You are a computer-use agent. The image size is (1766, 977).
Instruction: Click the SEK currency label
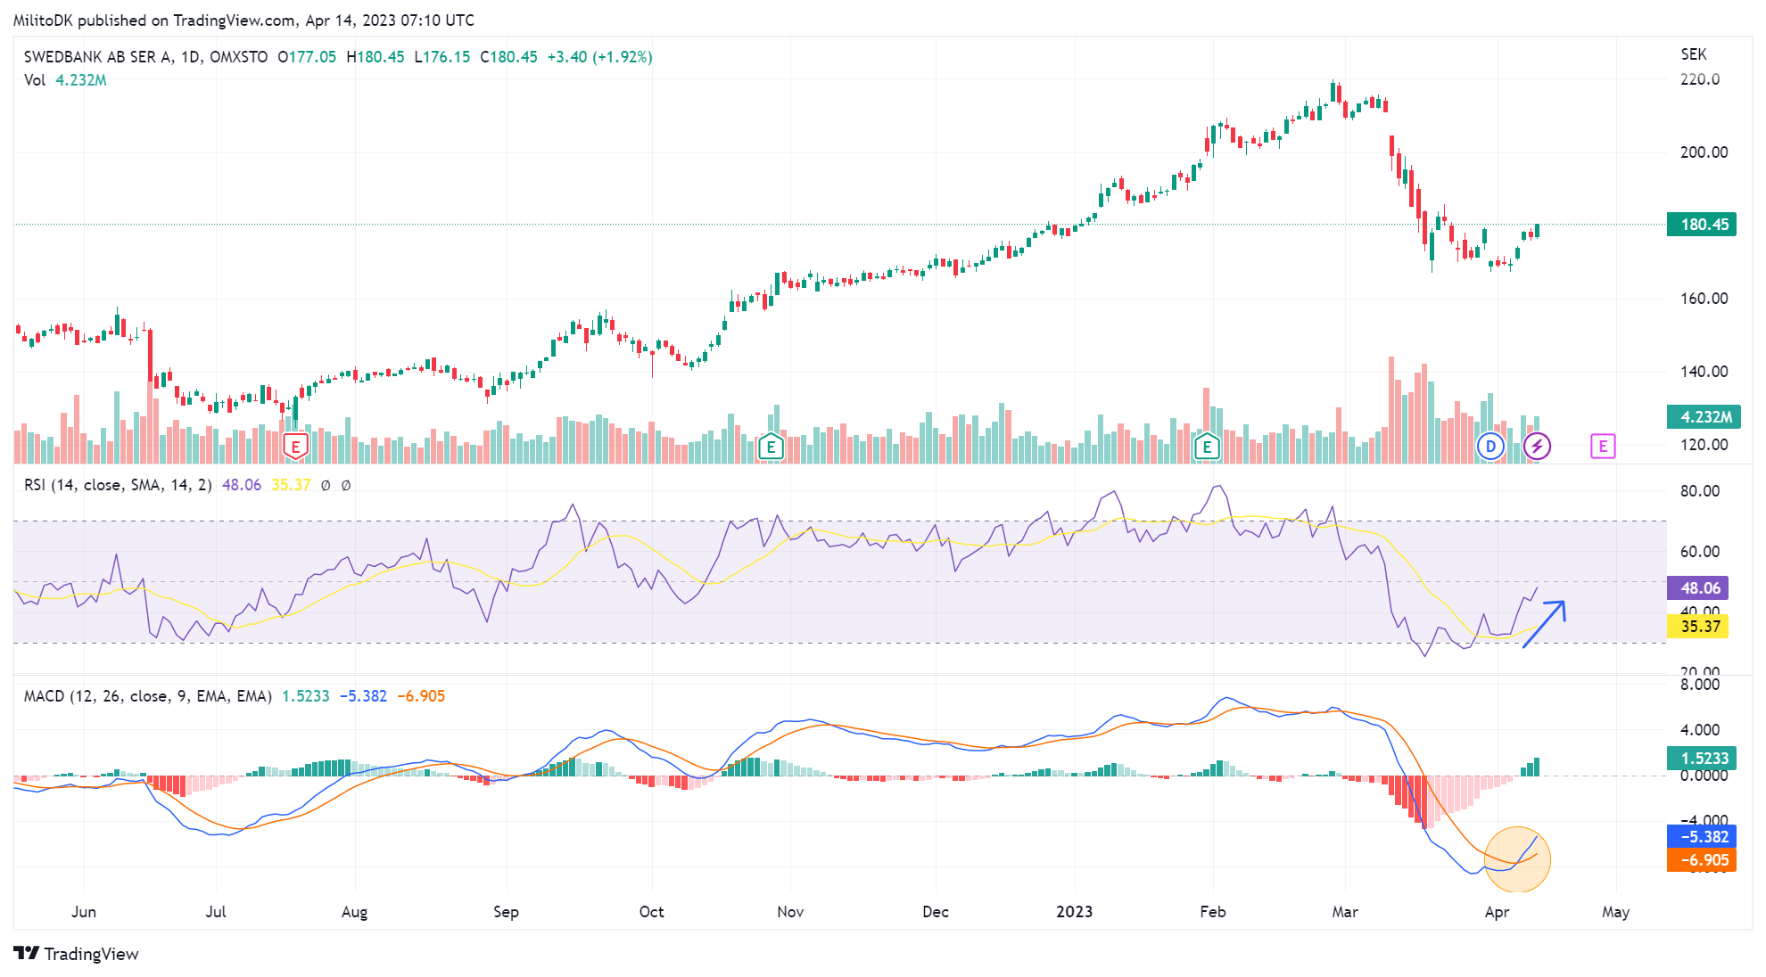pos(1694,54)
